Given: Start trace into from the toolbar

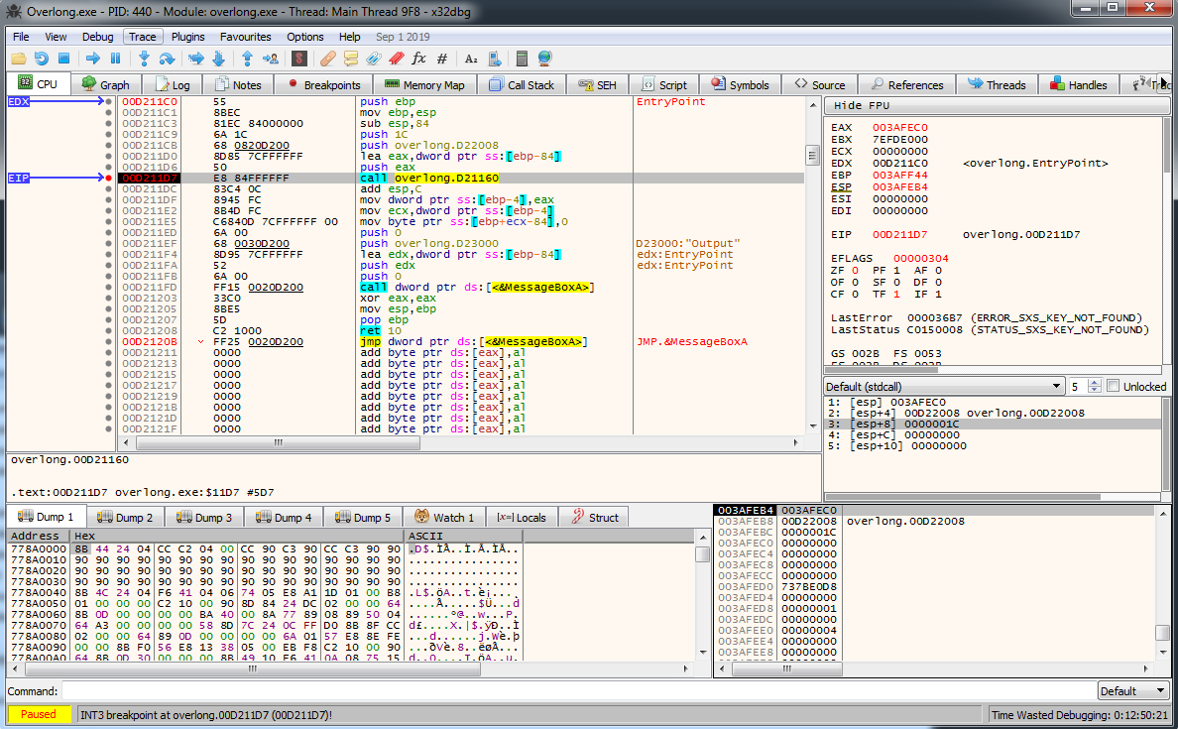Looking at the screenshot, I should point(196,59).
